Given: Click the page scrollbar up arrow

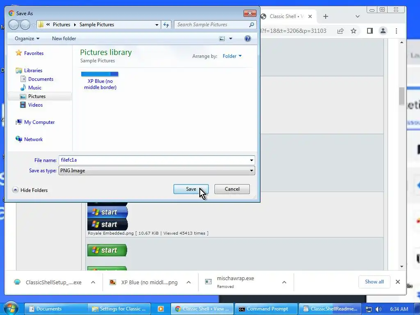Looking at the screenshot, I should click(x=402, y=42).
